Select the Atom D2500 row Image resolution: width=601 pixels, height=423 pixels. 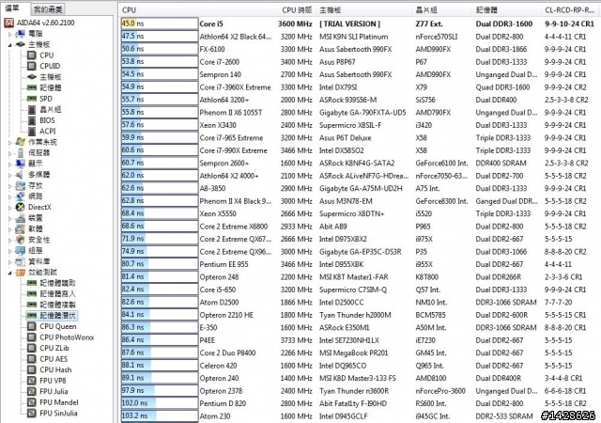point(361,302)
